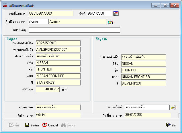This screenshot has width=182, height=133.
Task: Minimize the window
Action: pos(156,5)
